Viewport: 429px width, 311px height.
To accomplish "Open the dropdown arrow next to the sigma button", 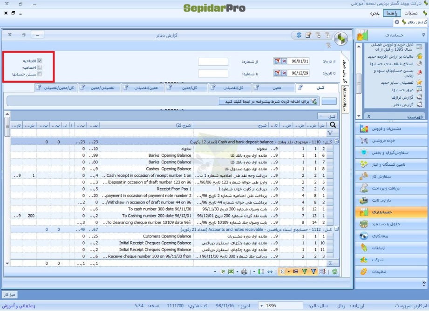I will pyautogui.click(x=288, y=271).
